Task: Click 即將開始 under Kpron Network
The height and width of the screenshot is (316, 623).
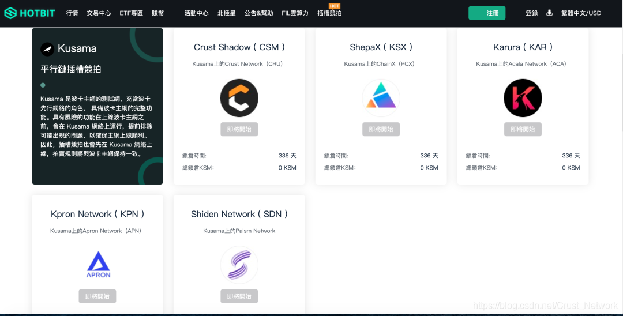Action: tap(97, 296)
